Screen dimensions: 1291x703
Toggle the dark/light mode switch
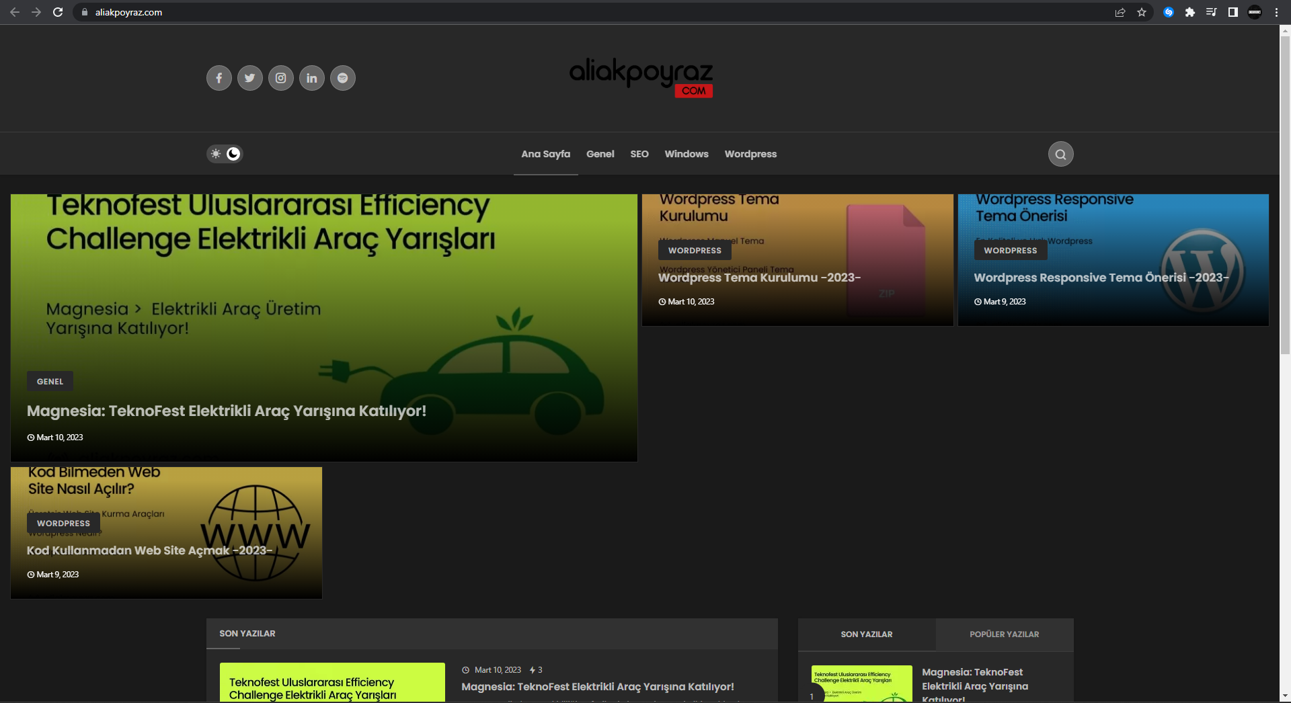225,154
